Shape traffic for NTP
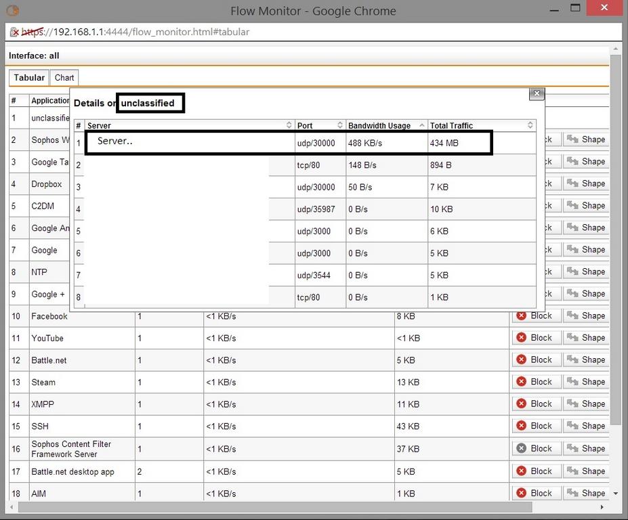 (586, 272)
